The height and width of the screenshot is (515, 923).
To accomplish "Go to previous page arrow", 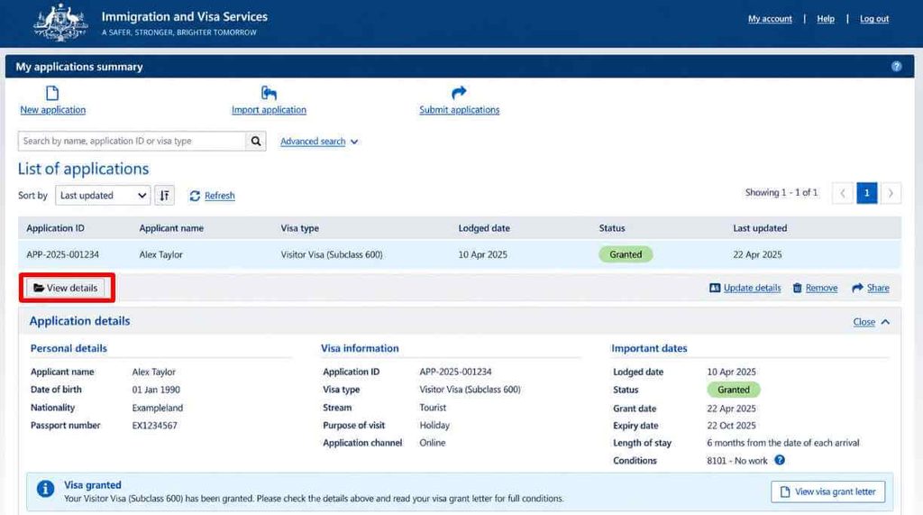I will [843, 193].
